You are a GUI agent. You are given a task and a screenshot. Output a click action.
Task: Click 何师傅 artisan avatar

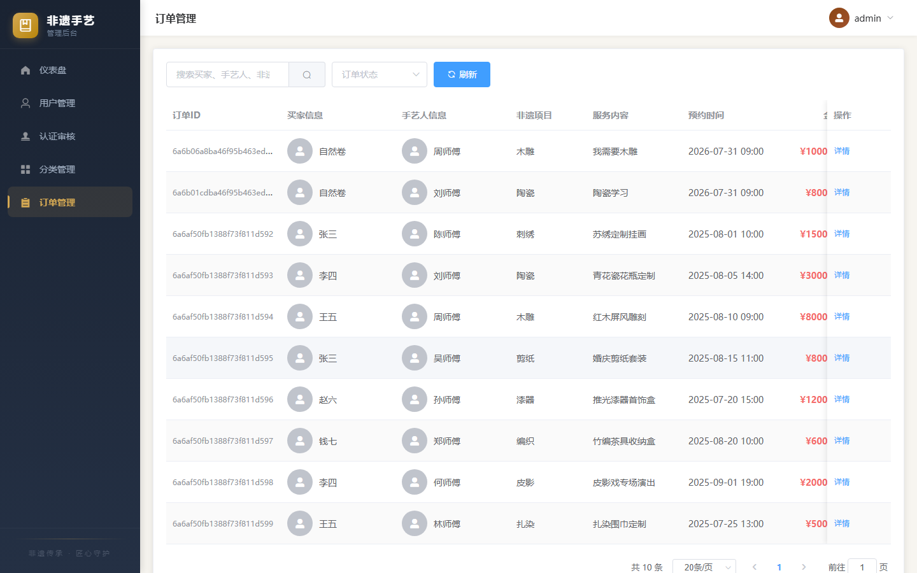coord(415,482)
